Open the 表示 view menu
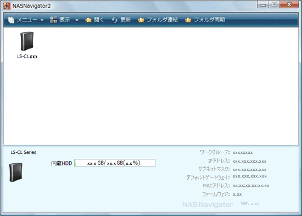Viewport: 302px width, 216px height. (65, 20)
